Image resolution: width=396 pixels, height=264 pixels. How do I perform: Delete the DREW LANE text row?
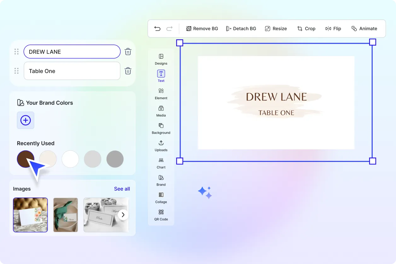tap(128, 52)
